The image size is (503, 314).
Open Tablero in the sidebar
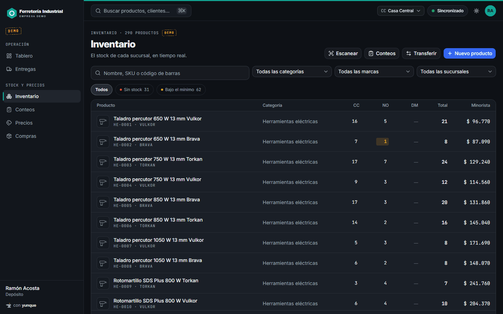point(42,56)
